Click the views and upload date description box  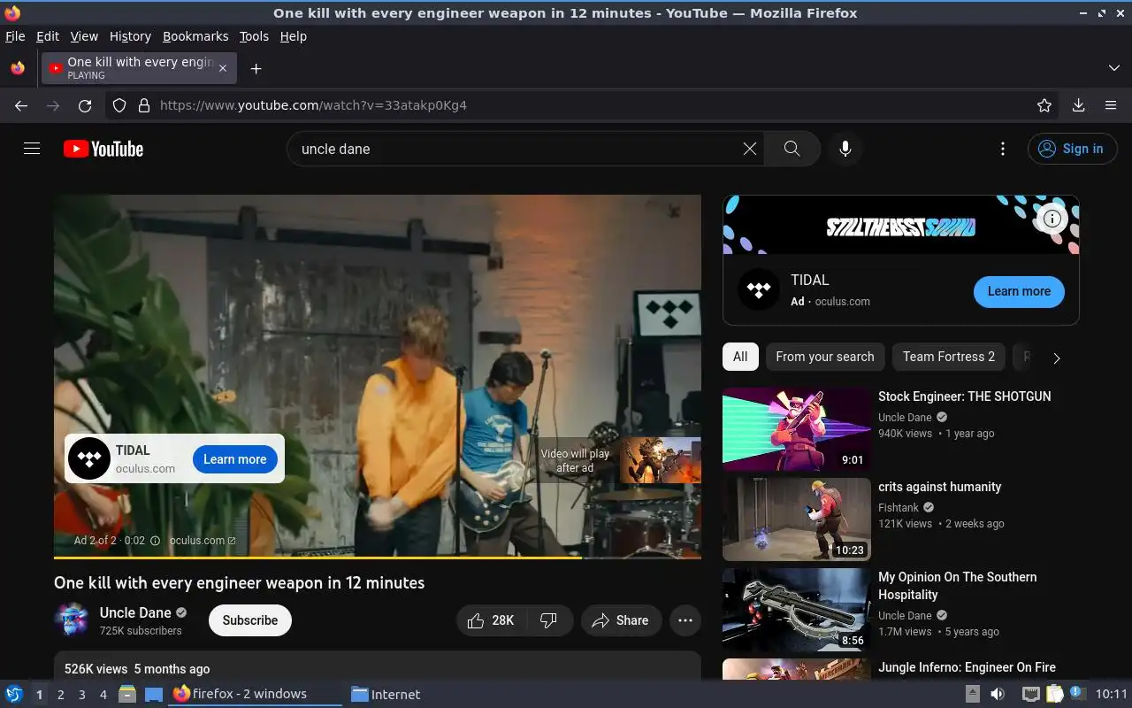(378, 666)
